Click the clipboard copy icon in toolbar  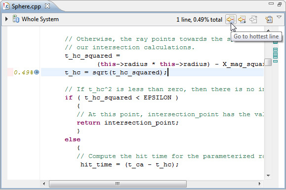click(269, 19)
